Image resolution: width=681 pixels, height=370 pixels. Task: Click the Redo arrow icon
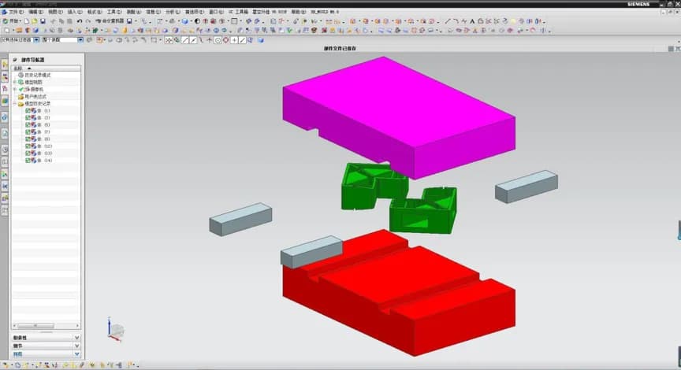pyautogui.click(x=87, y=20)
